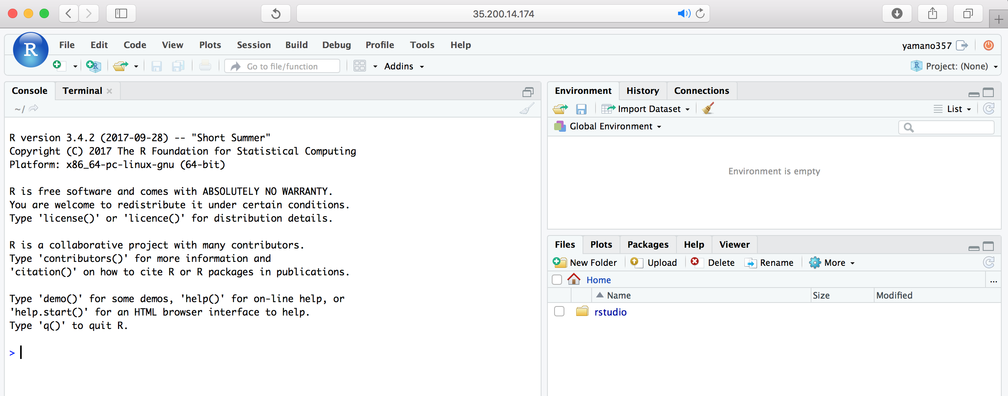Open the workspace panes dropdown arrow
The height and width of the screenshot is (396, 1008).
click(x=375, y=67)
